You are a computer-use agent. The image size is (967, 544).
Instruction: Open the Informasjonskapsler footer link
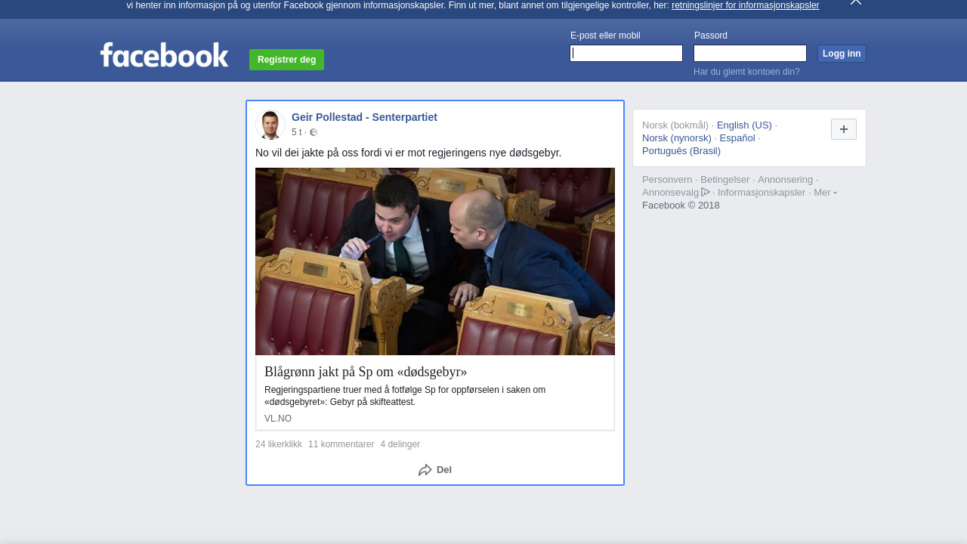[762, 193]
